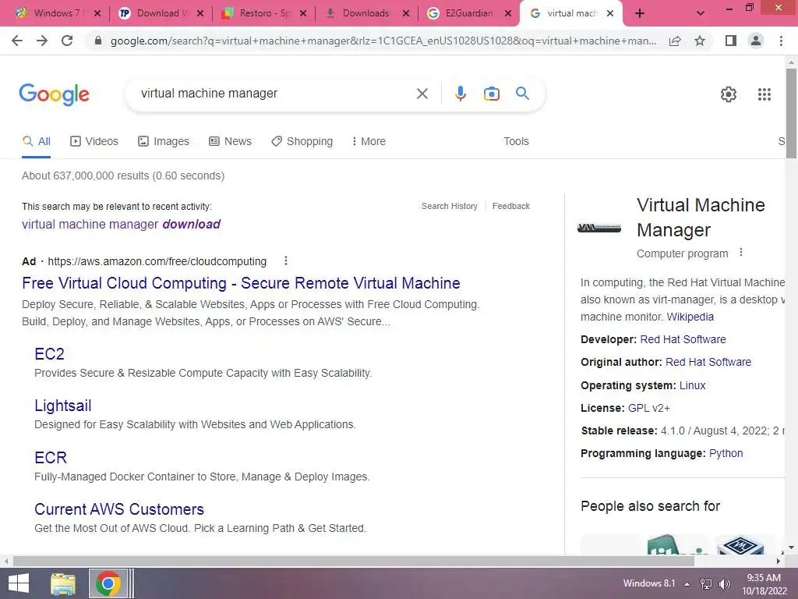Click the Python programming language link
The image size is (798, 599).
coord(726,453)
